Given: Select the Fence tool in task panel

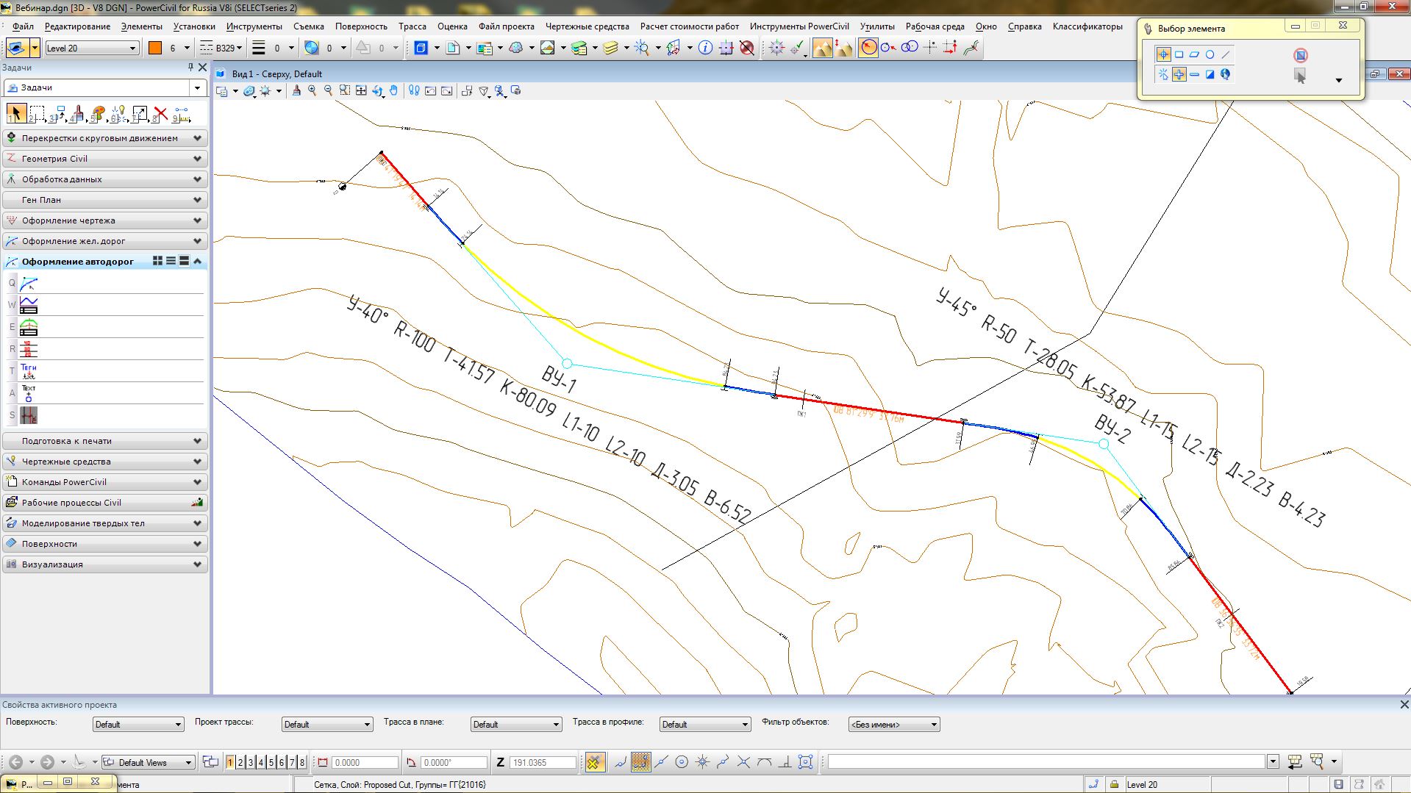Looking at the screenshot, I should point(36,114).
